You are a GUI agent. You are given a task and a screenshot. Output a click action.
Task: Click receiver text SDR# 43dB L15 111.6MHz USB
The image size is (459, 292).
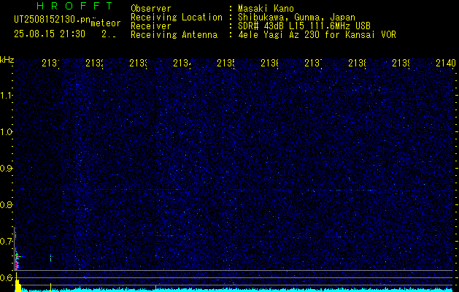tap(304, 26)
